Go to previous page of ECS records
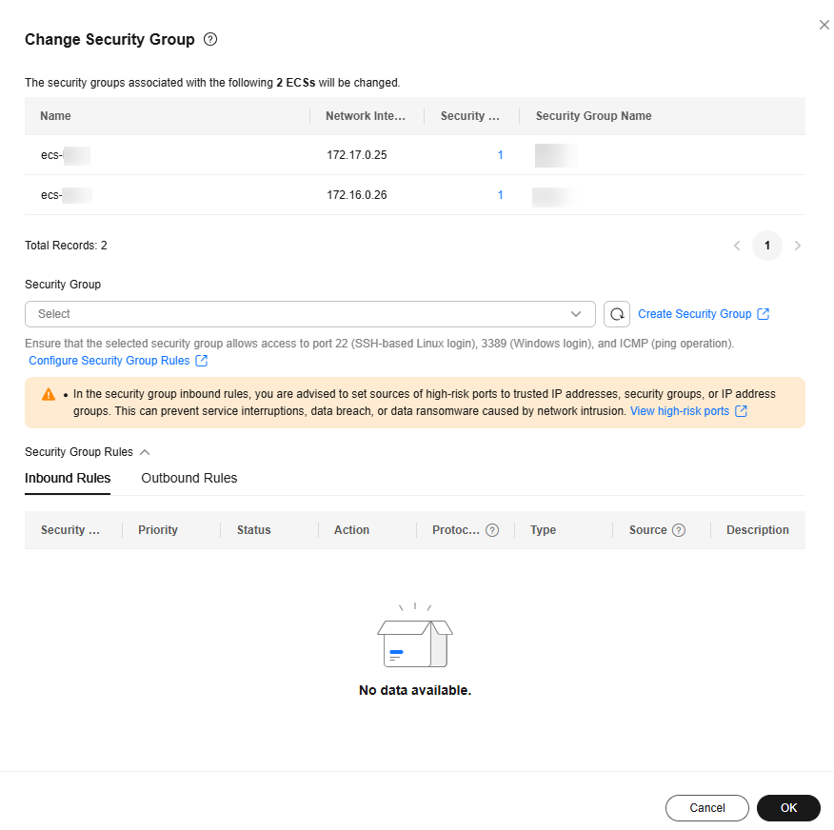Image resolution: width=834 pixels, height=830 pixels. click(737, 246)
